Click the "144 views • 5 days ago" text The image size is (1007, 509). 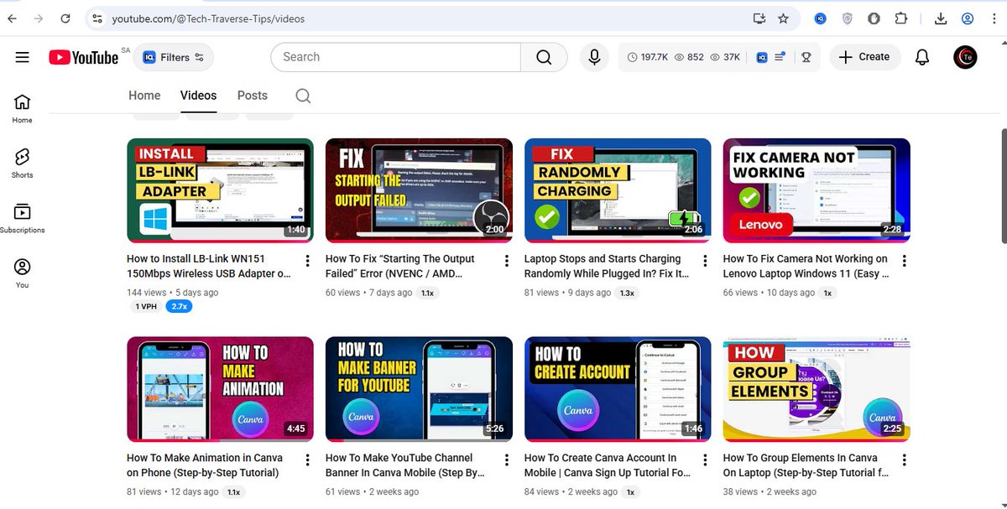pyautogui.click(x=173, y=293)
